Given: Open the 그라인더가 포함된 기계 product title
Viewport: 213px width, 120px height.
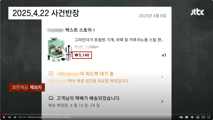Looking at the screenshot, I should (119, 40).
